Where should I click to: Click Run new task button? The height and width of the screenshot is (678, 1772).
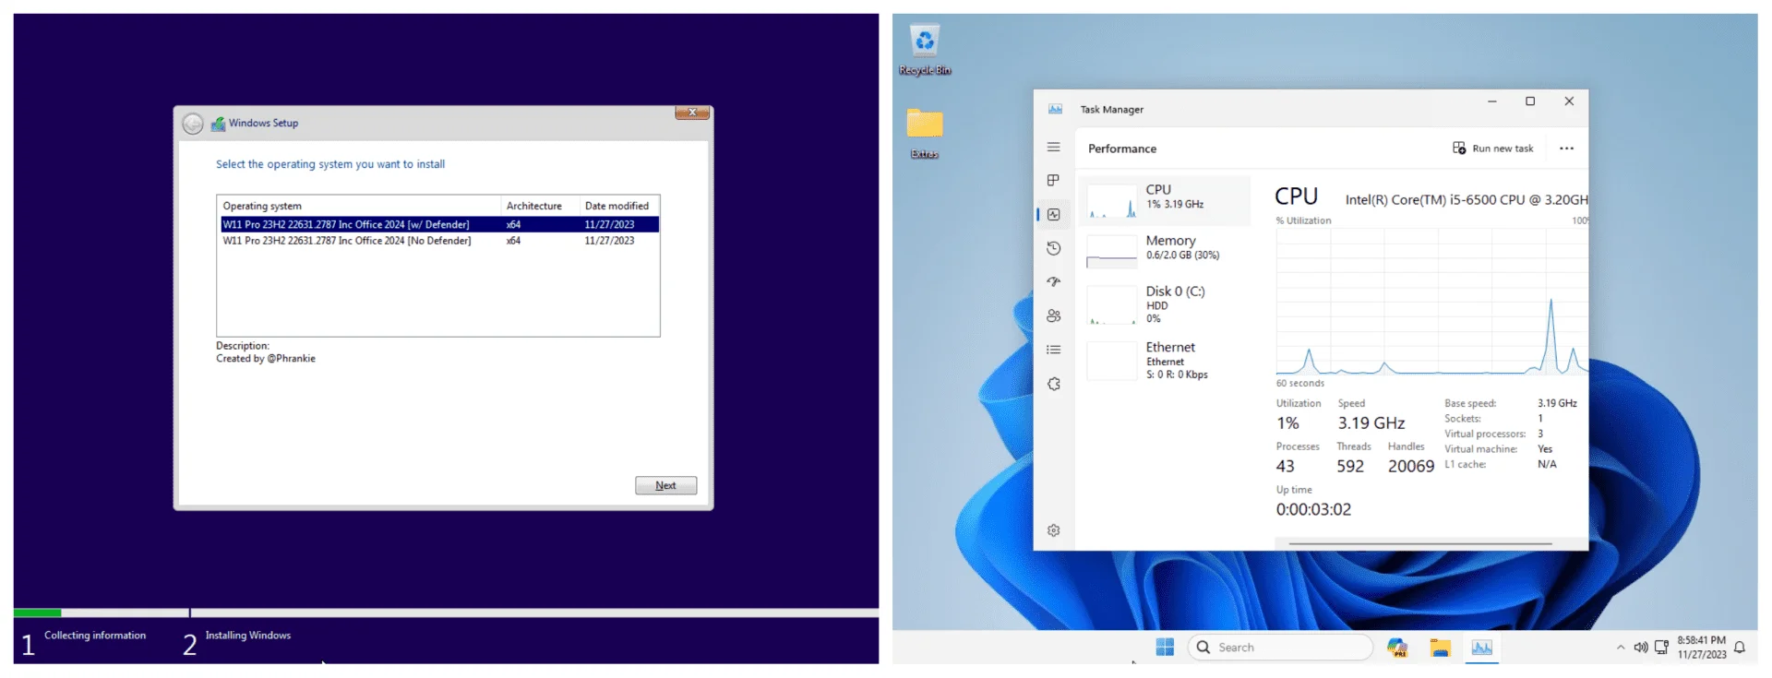point(1493,149)
